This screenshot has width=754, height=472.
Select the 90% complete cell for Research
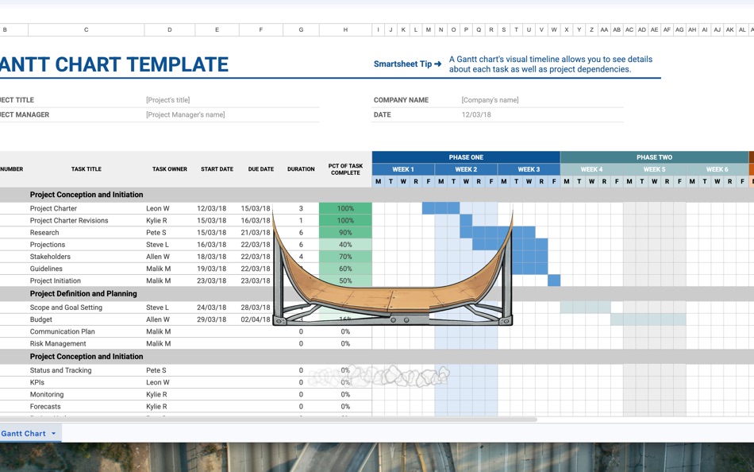345,233
